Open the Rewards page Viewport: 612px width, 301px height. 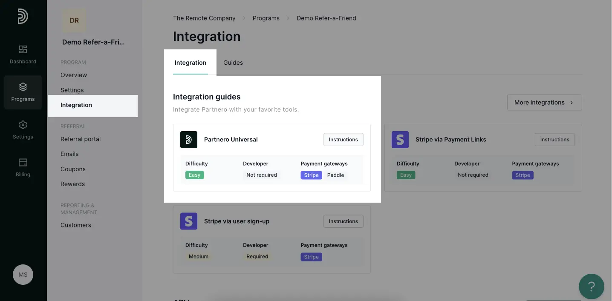[72, 184]
